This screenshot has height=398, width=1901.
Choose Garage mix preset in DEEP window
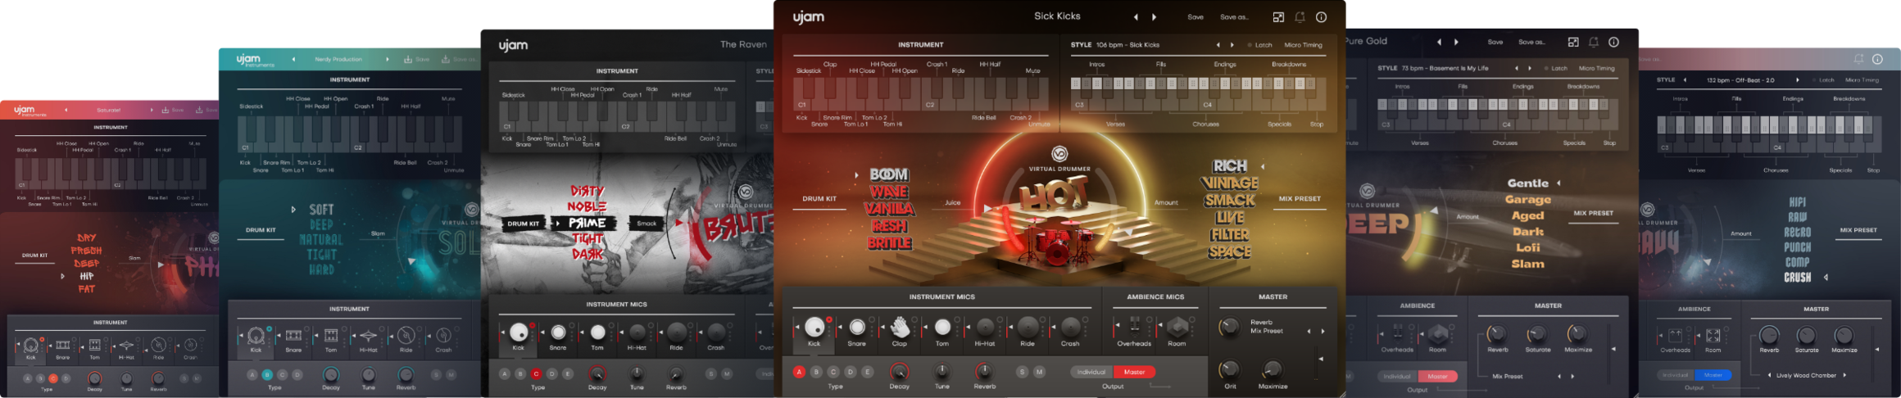click(x=1527, y=200)
